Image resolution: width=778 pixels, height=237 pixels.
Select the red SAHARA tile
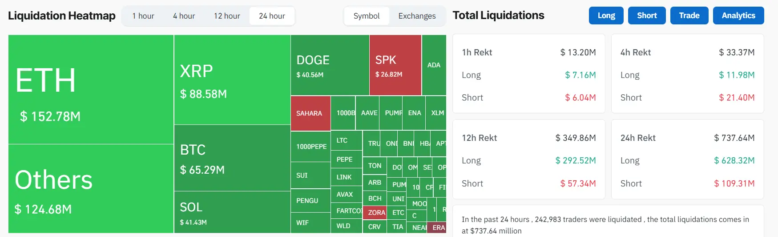(x=310, y=113)
